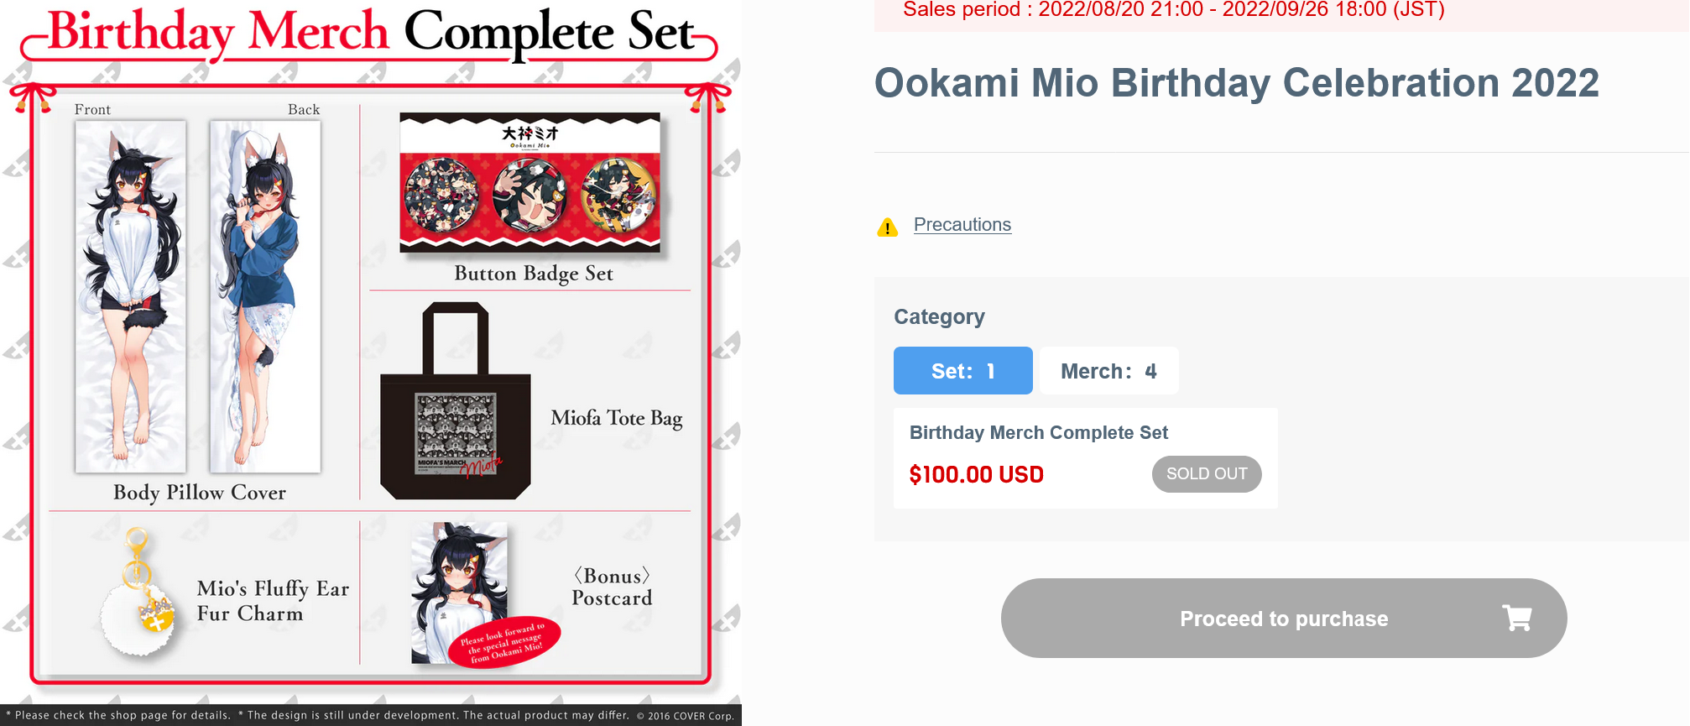The height and width of the screenshot is (726, 1690).
Task: Select the "Set: 1" category tab
Action: (962, 371)
